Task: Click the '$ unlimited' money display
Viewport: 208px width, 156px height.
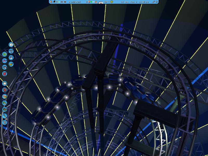Action: click(75, 2)
